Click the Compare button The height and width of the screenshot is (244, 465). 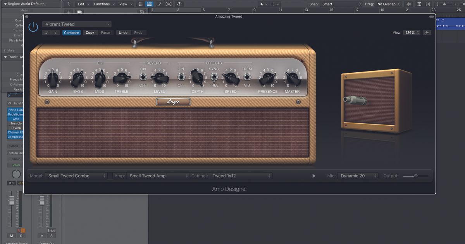[71, 32]
